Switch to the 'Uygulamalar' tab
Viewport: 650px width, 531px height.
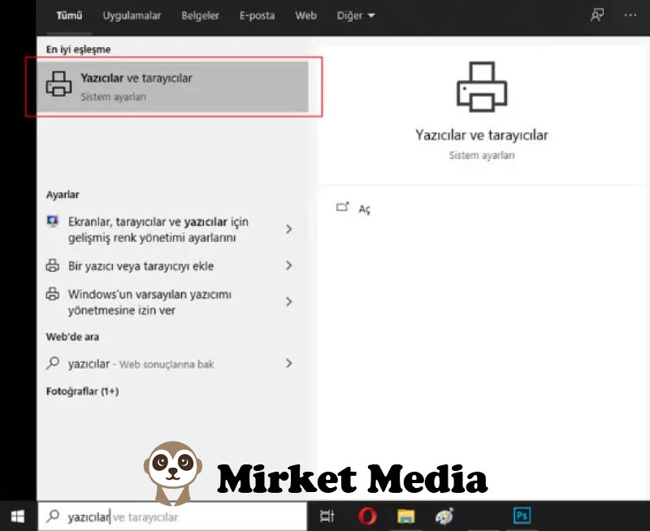point(132,15)
